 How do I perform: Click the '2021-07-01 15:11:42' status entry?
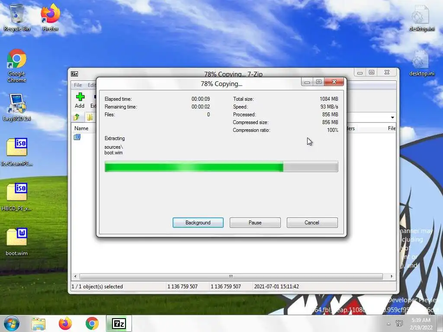(276, 286)
